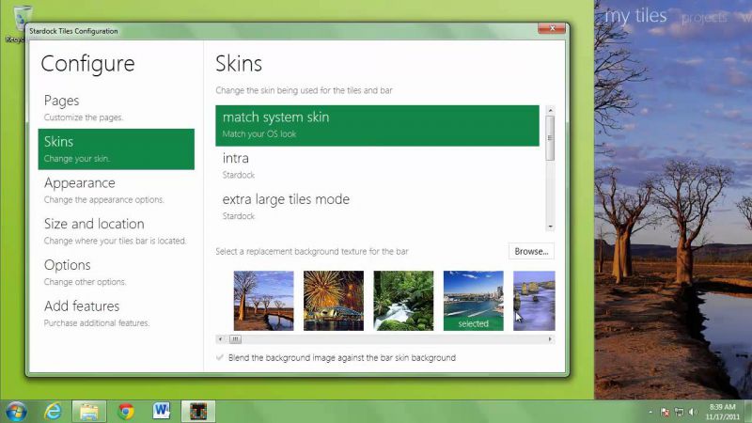Pick the selected harbor background thumbnail

coord(474,301)
